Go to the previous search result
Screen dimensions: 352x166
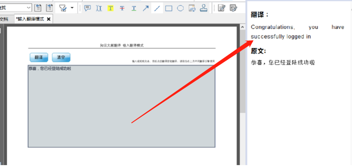[38, 8]
